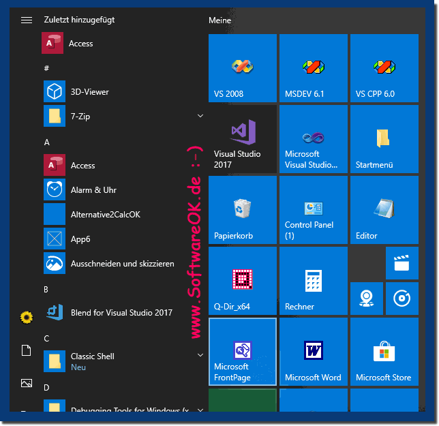Screen dimensions: 439x426
Task: Open Pictures sidebar icon
Action: coord(27,383)
